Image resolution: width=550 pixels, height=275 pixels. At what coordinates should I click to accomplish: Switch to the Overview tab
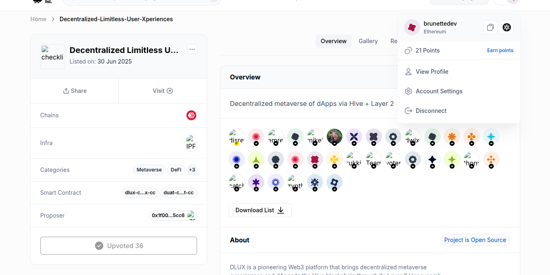(334, 41)
